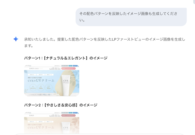Viewport: 195px width, 135px height.
Task: Click the CVX tube in Pattern 2 image
Action: click(x=66, y=128)
